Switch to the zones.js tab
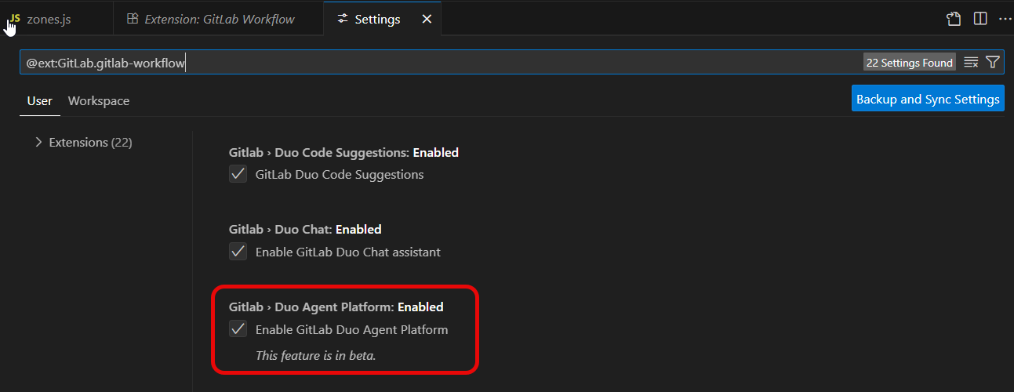1014x392 pixels. (49, 19)
